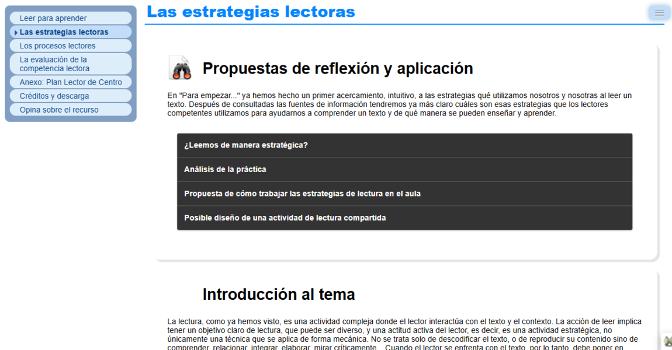The width and height of the screenshot is (672, 350).
Task: Expand "¿Leemos de manera estratégica?" section
Action: [x=404, y=145]
